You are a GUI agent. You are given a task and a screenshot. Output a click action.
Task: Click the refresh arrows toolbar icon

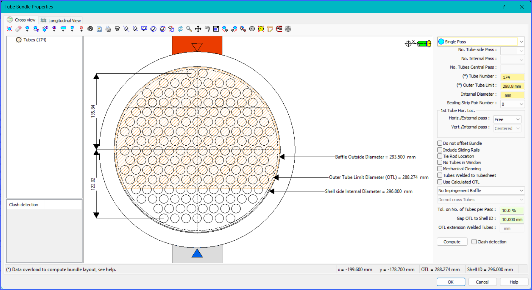click(x=180, y=29)
